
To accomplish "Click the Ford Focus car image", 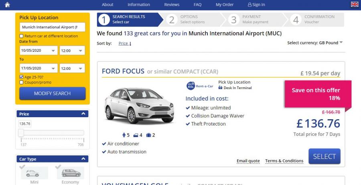I will [139, 106].
